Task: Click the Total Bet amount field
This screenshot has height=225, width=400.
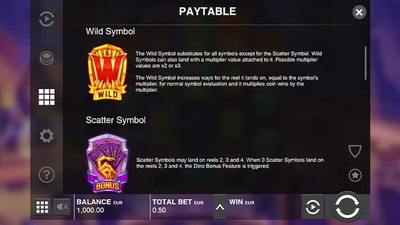Action: coord(182,206)
